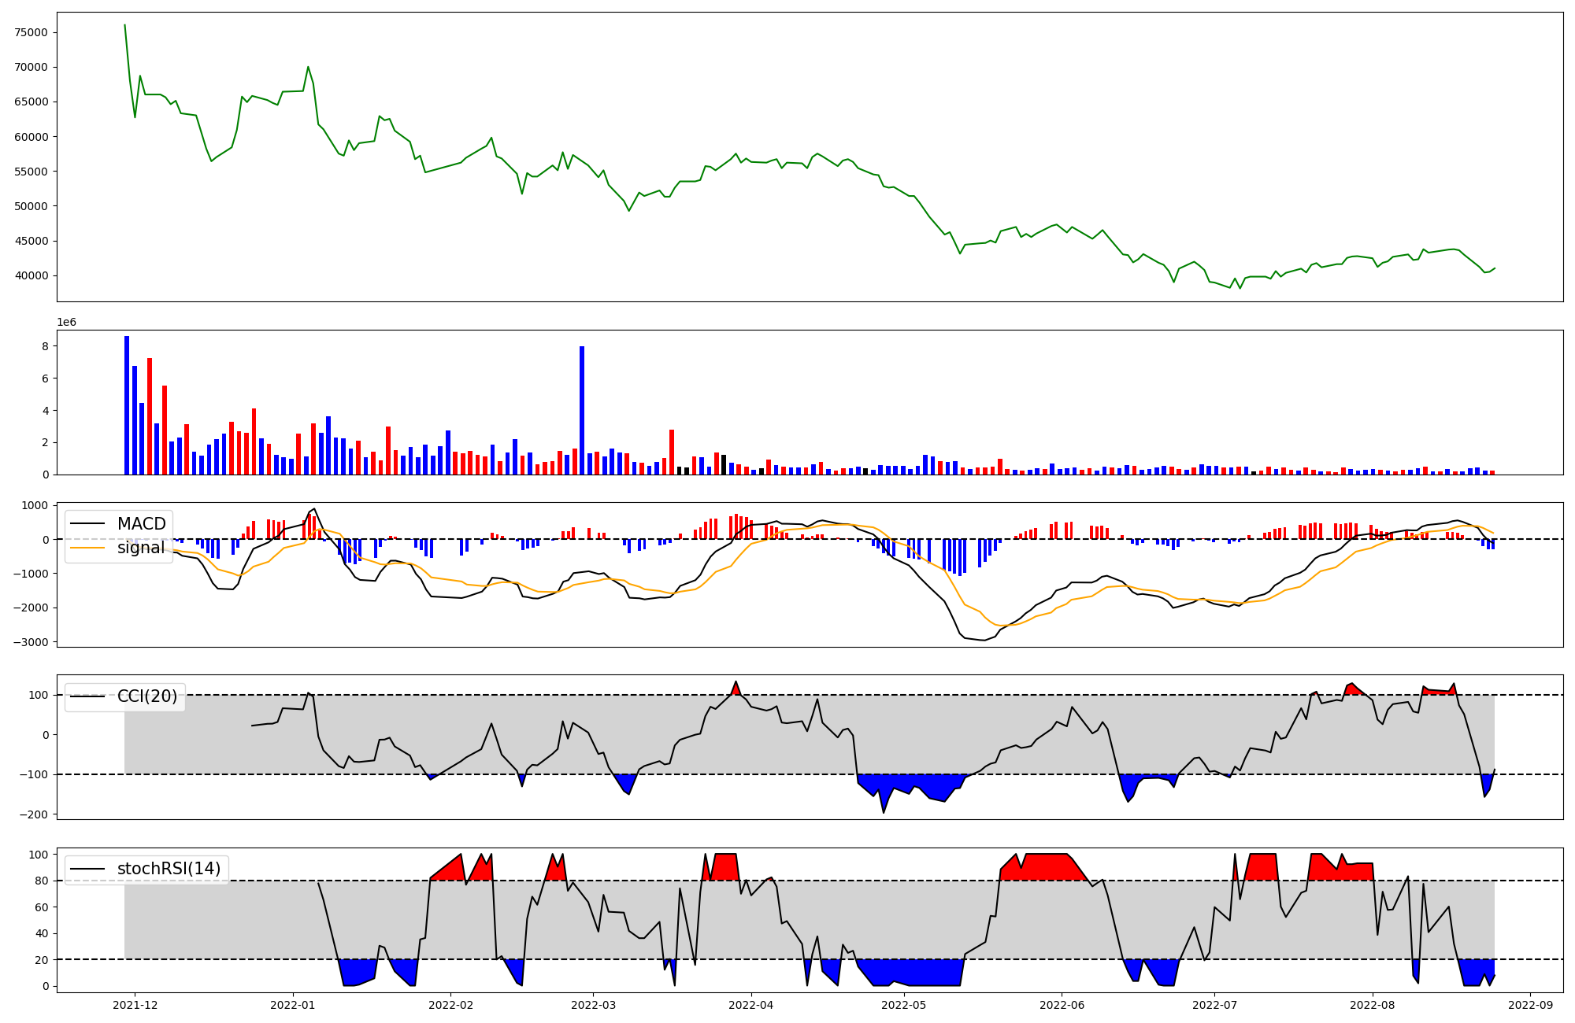
Task: Click the 2022-05 date tick label
Action: pyautogui.click(x=904, y=1005)
